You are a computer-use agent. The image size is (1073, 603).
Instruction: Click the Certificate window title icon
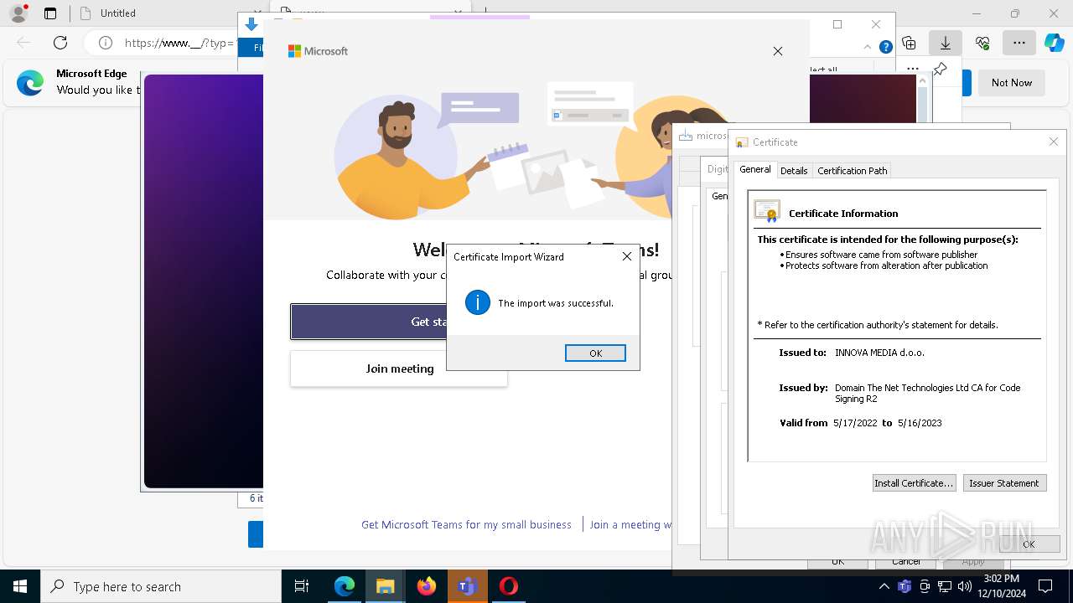point(741,142)
